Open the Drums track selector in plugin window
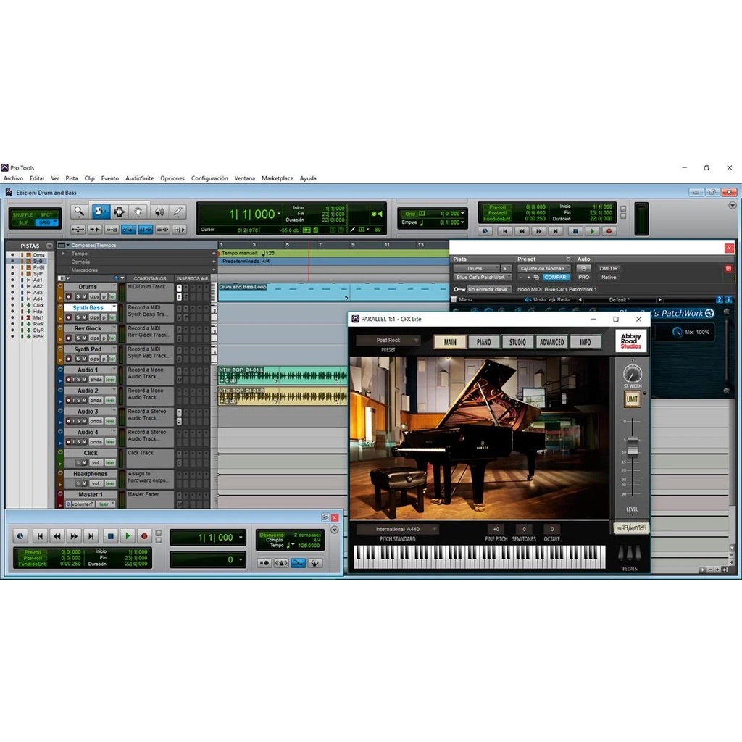 click(475, 268)
